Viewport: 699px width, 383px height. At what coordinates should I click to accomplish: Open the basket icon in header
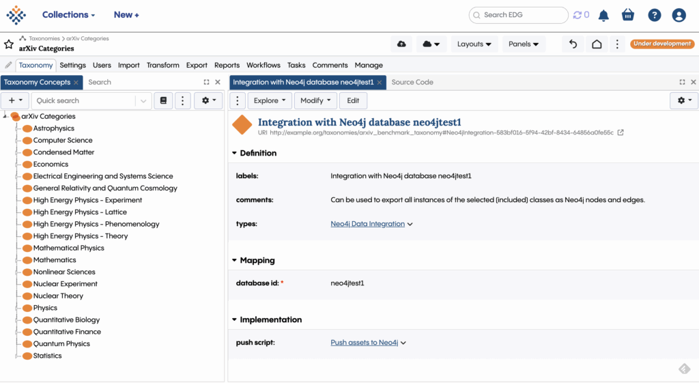pos(628,15)
